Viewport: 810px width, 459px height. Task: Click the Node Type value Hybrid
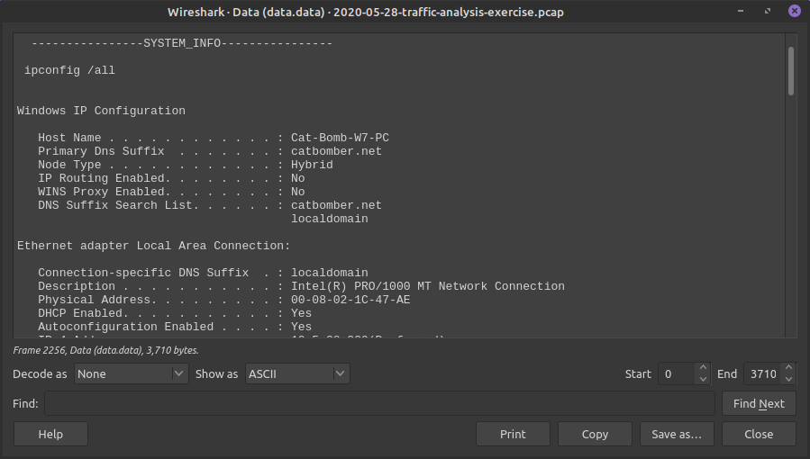(312, 165)
